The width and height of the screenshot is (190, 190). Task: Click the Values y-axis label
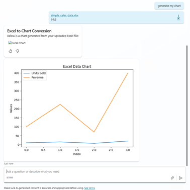click(x=11, y=109)
